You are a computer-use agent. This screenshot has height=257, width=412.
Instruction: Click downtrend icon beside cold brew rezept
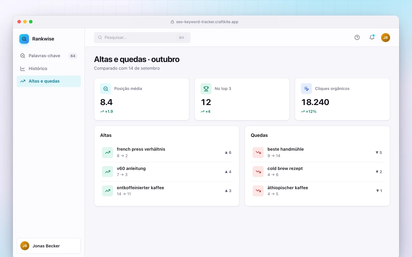pos(258,172)
